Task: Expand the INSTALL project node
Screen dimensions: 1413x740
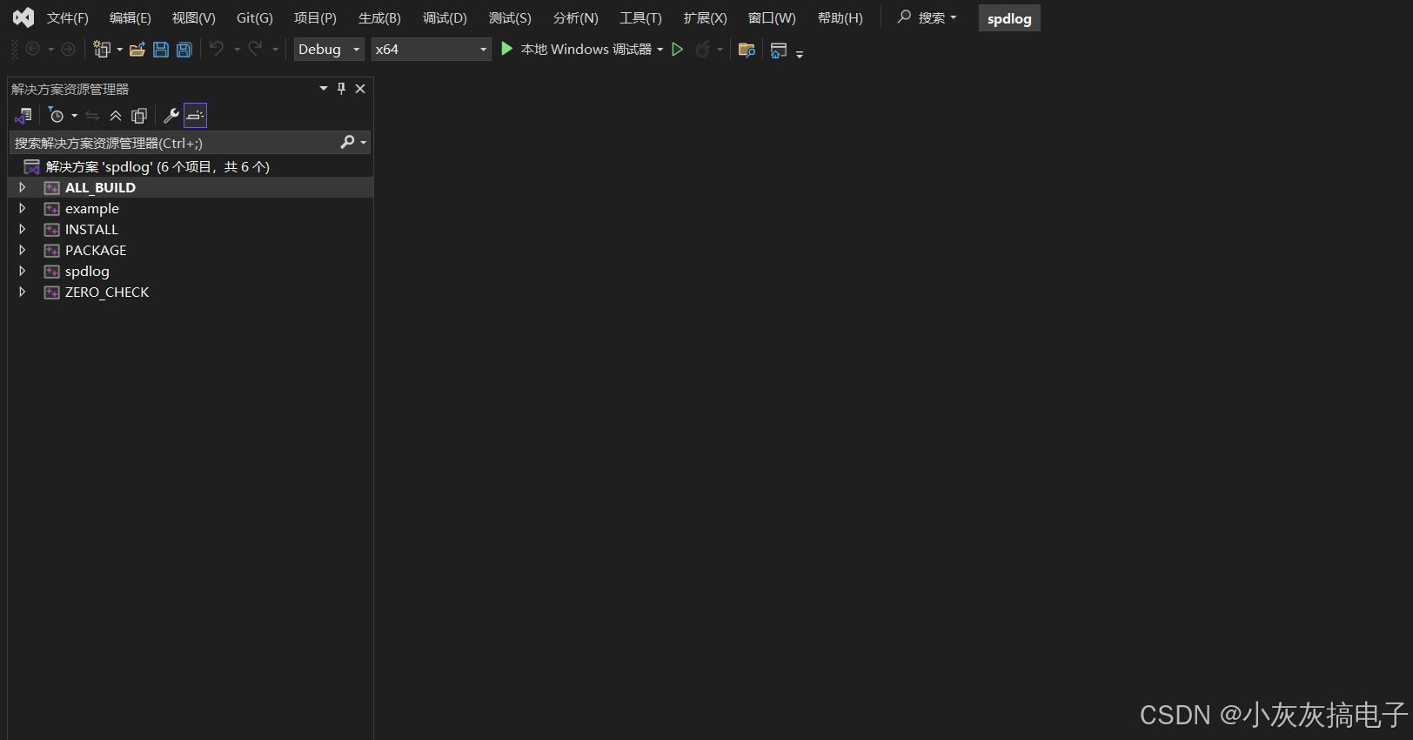Action: pyautogui.click(x=23, y=229)
